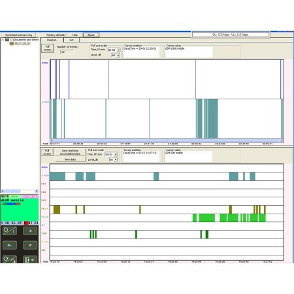Image resolution: width=294 pixels, height=294 pixels.
Task: Click file tree scrollbar left arrow
Action: tap(3, 191)
